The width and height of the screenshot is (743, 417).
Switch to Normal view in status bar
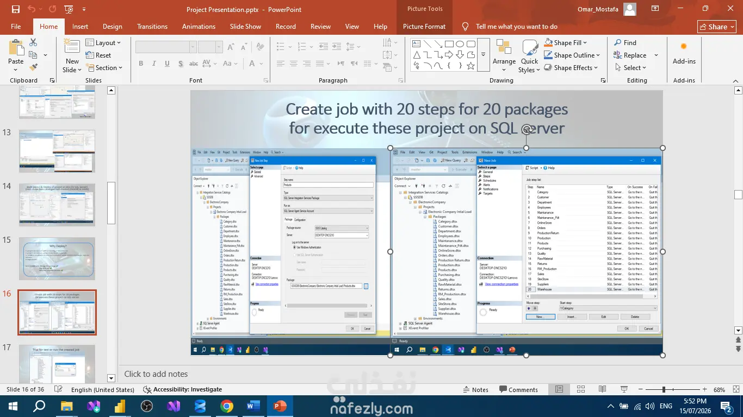(559, 389)
